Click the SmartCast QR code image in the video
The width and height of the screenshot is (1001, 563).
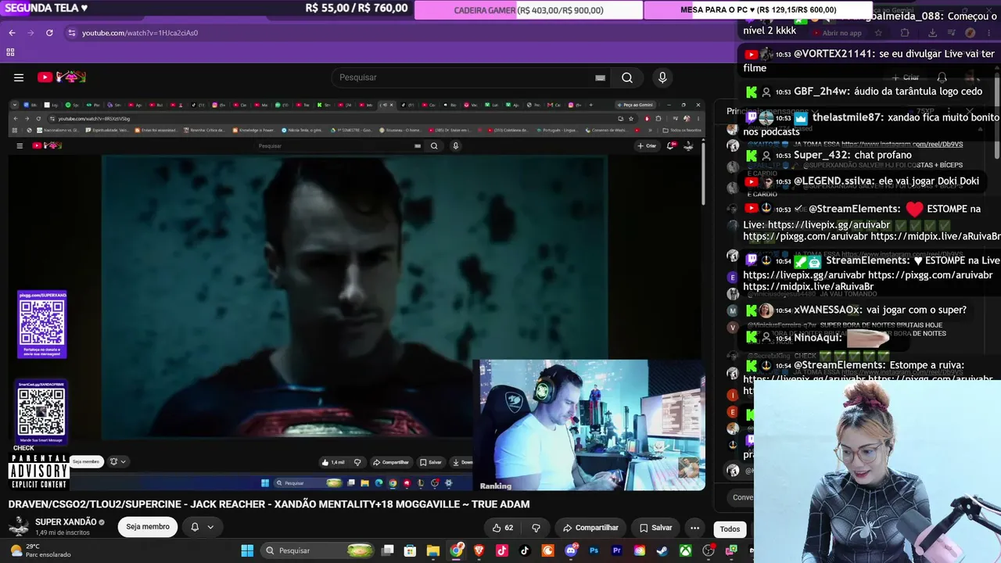point(41,412)
